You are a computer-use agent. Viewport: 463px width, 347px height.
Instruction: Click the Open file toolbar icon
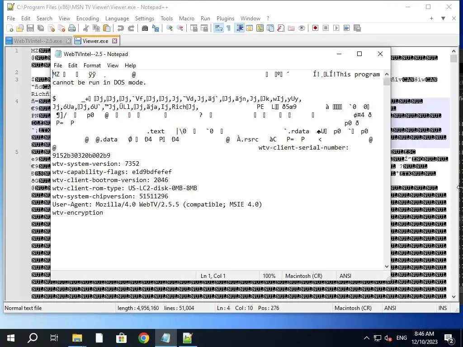point(20,28)
